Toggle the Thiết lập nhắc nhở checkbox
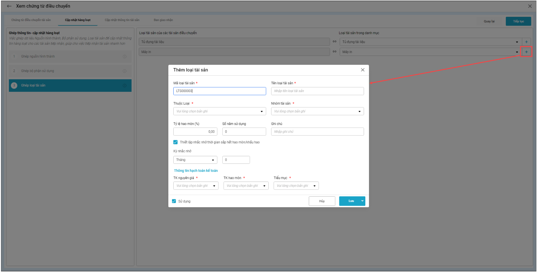This screenshot has height=272, width=537. (x=176, y=142)
